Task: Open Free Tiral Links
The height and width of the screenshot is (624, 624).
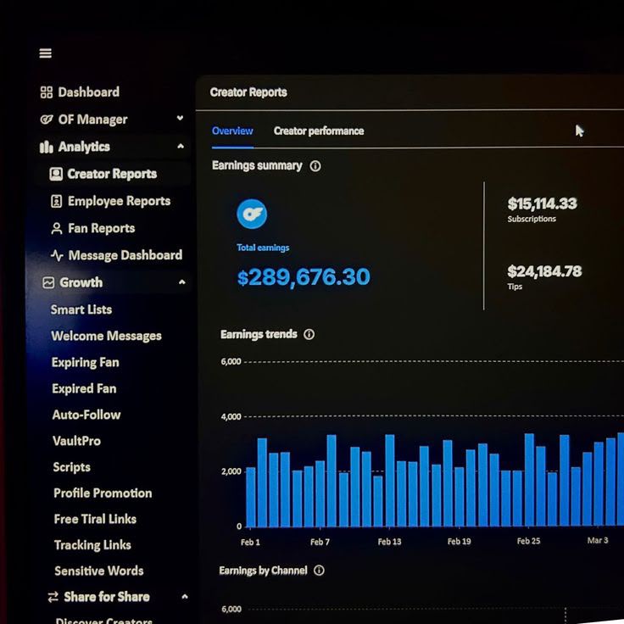Action: [x=95, y=520]
